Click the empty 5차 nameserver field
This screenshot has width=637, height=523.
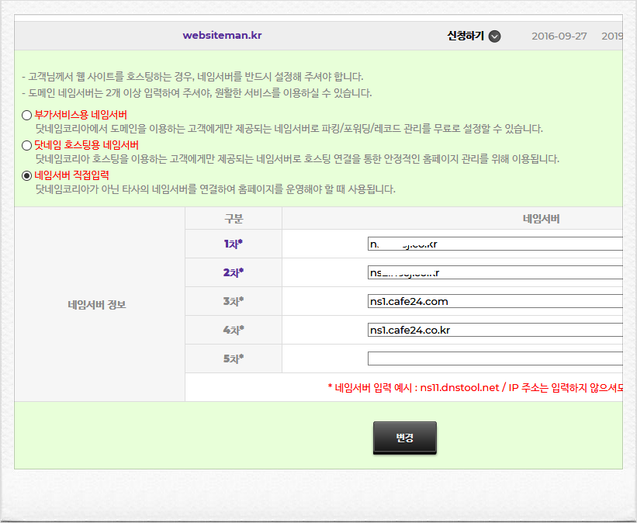pos(495,358)
